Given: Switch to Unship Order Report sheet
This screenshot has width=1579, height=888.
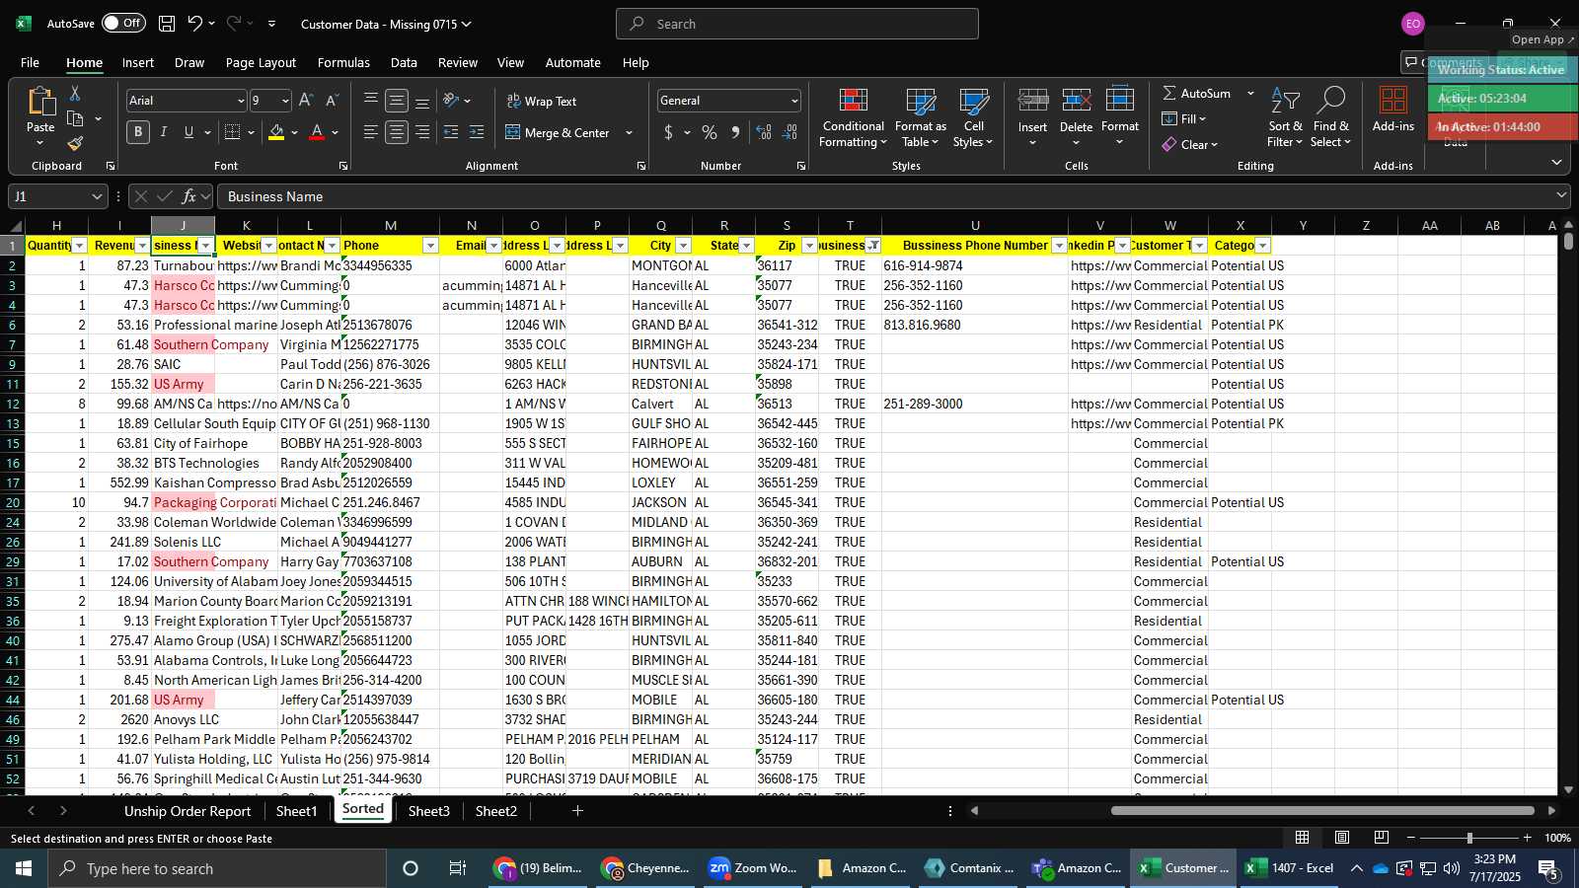Looking at the screenshot, I should pyautogui.click(x=188, y=811).
